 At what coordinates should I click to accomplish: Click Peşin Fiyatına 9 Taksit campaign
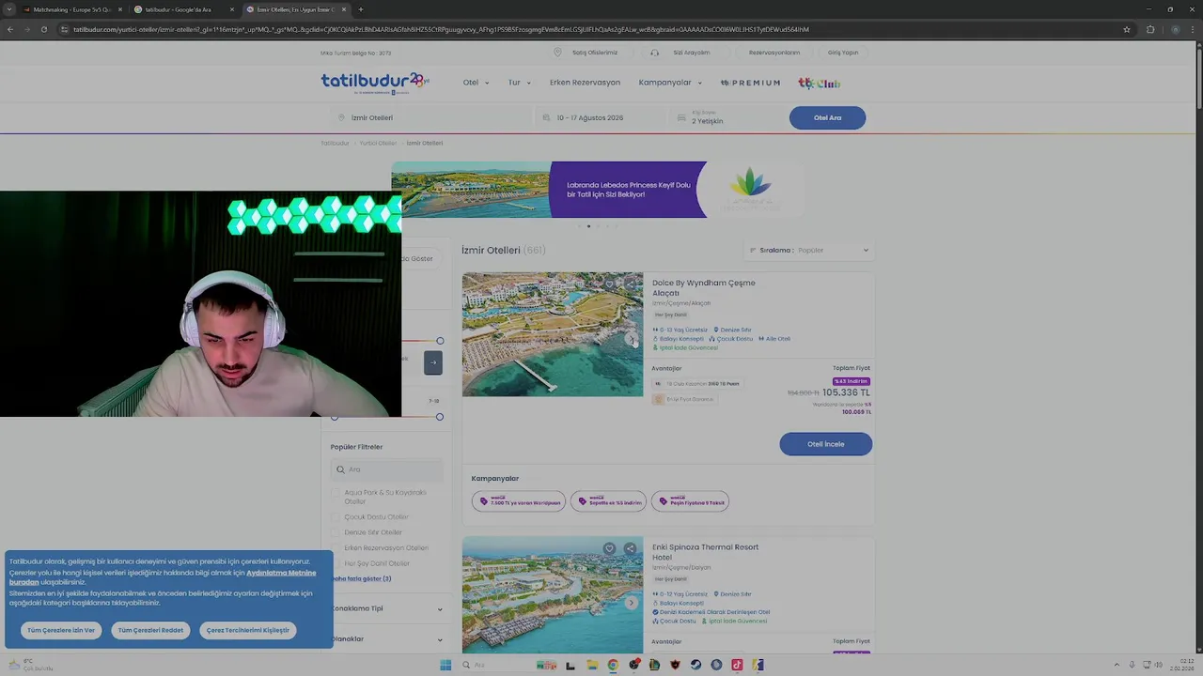pos(690,501)
